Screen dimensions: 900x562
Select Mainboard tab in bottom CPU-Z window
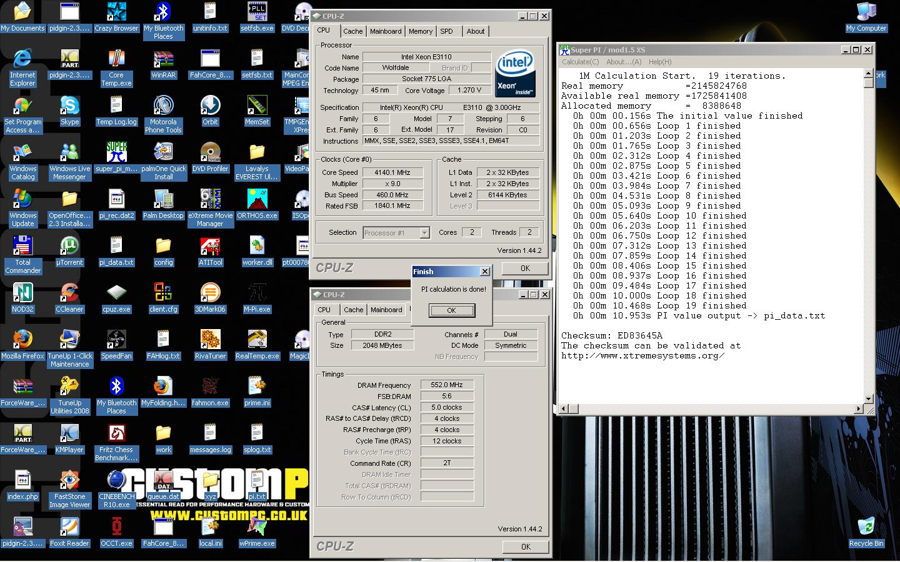[x=386, y=310]
